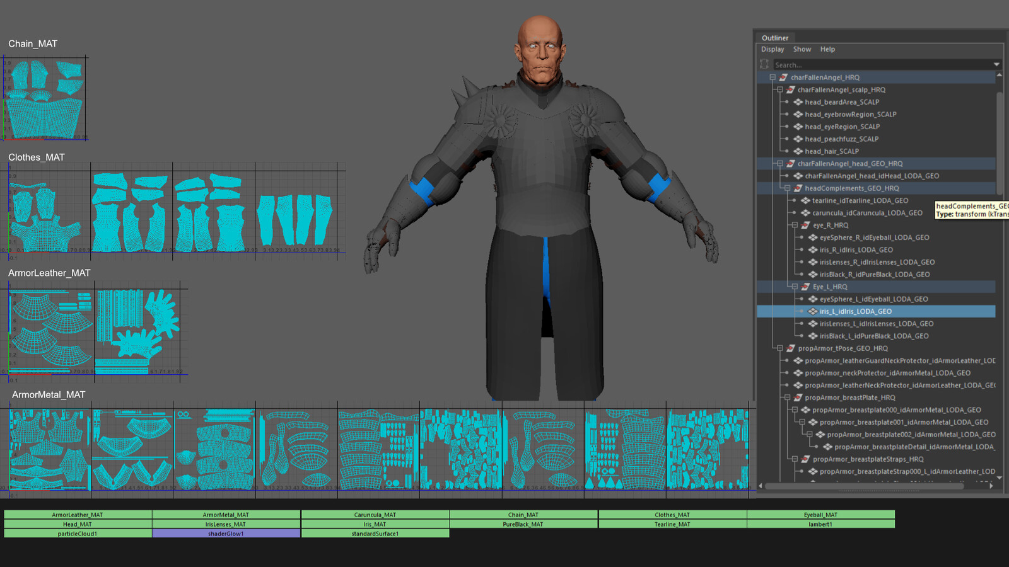This screenshot has width=1009, height=567.
Task: Click mesh icon of eyeSphere_L_idEyeball_LODA_GEO
Action: [x=813, y=299]
